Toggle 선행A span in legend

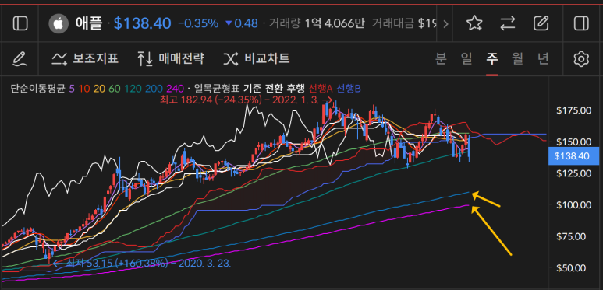[x=321, y=89]
